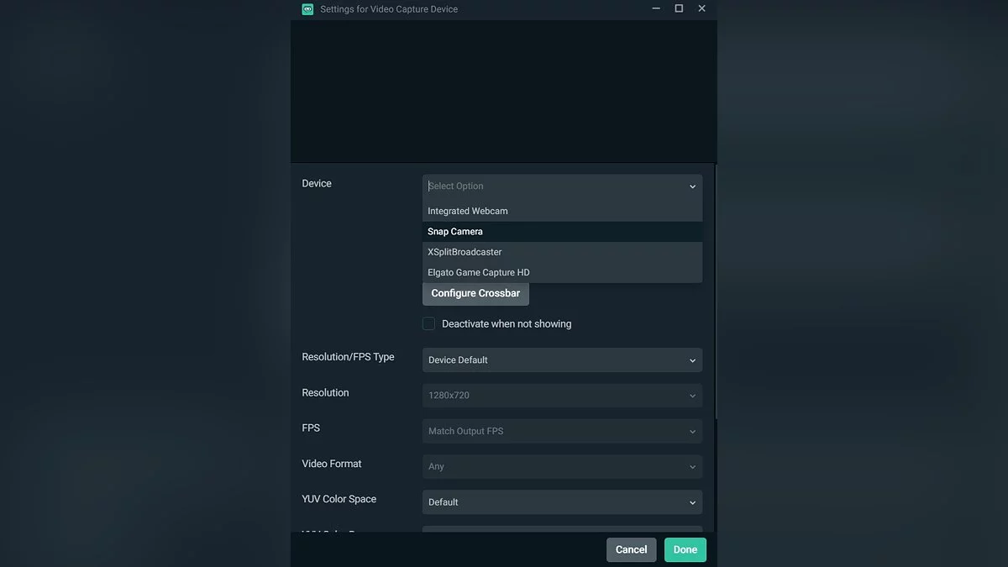The image size is (1008, 567).
Task: Click the webcam preview area
Action: (x=504, y=91)
